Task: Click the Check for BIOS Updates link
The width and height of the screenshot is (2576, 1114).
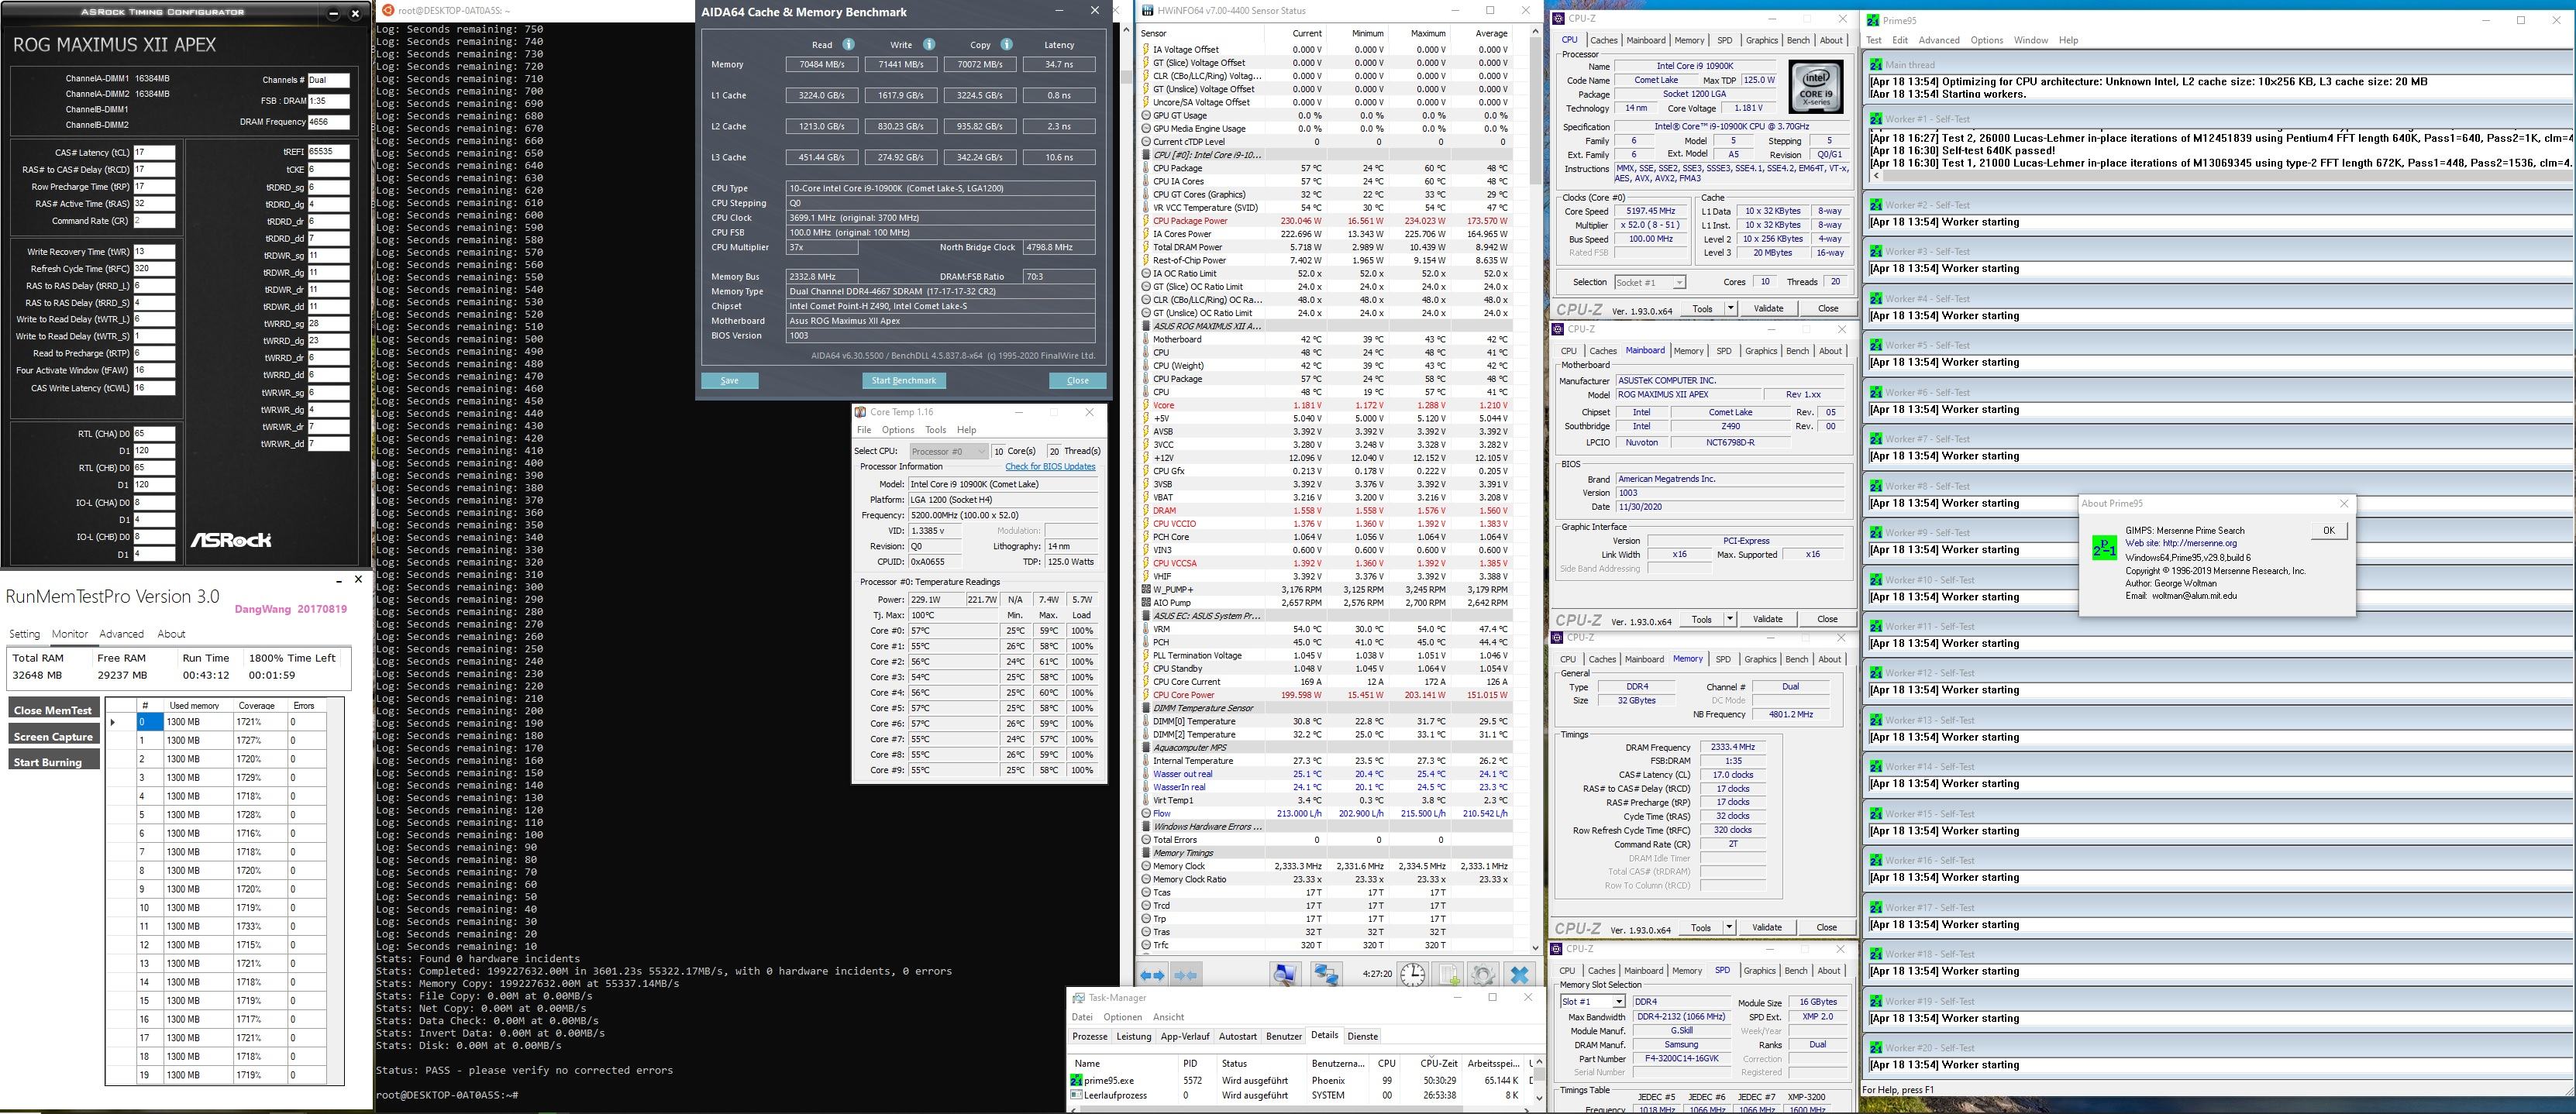Action: point(1049,467)
